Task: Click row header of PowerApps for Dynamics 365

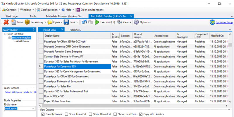Action: pos(41,66)
